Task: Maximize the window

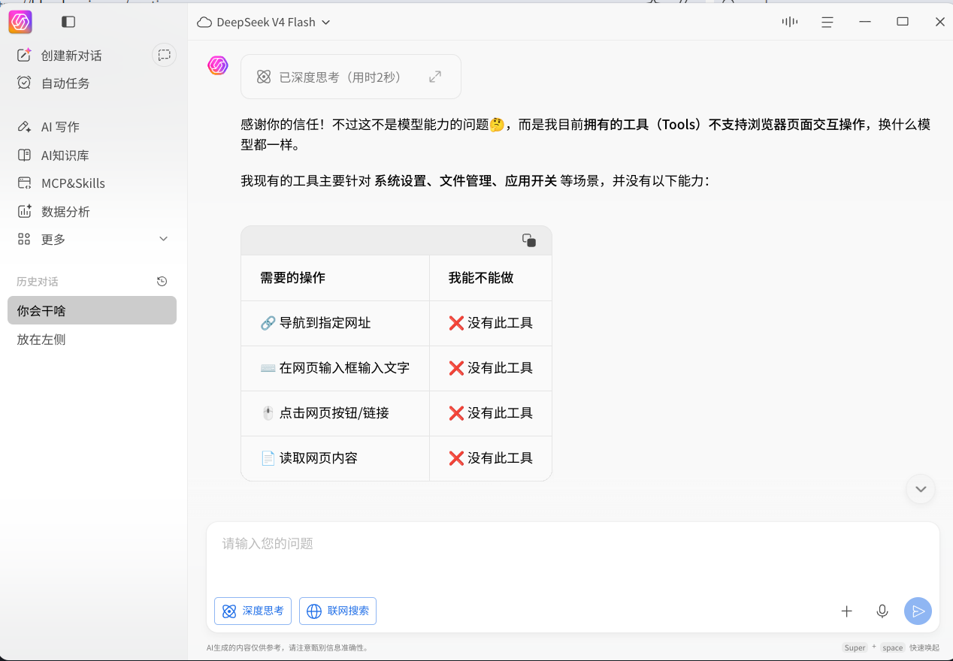Action: pos(903,22)
